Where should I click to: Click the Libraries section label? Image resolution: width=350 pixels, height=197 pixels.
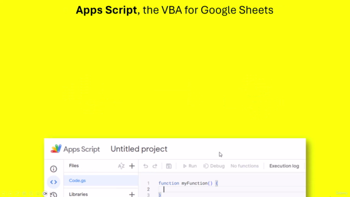78,194
